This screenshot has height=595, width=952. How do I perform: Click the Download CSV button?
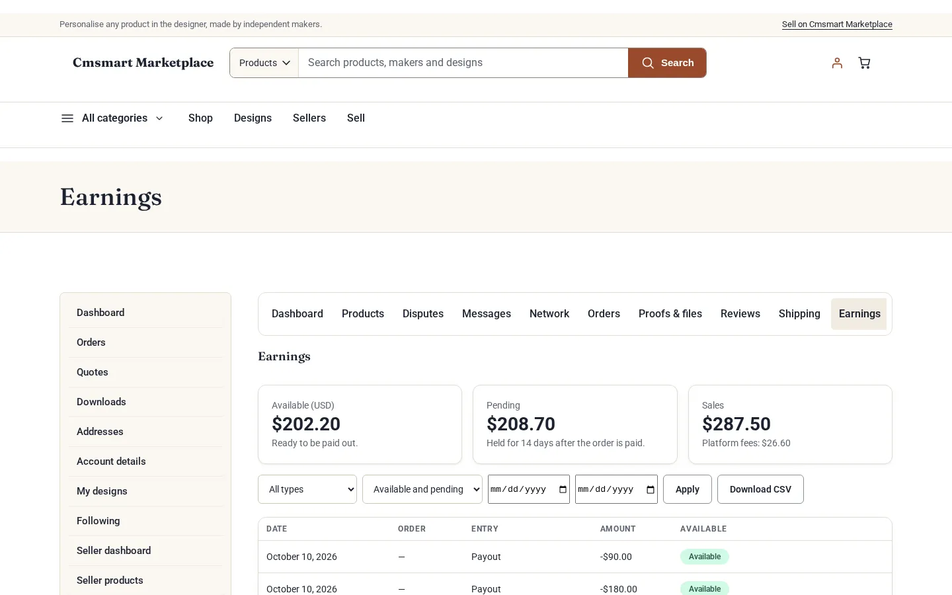pos(760,489)
